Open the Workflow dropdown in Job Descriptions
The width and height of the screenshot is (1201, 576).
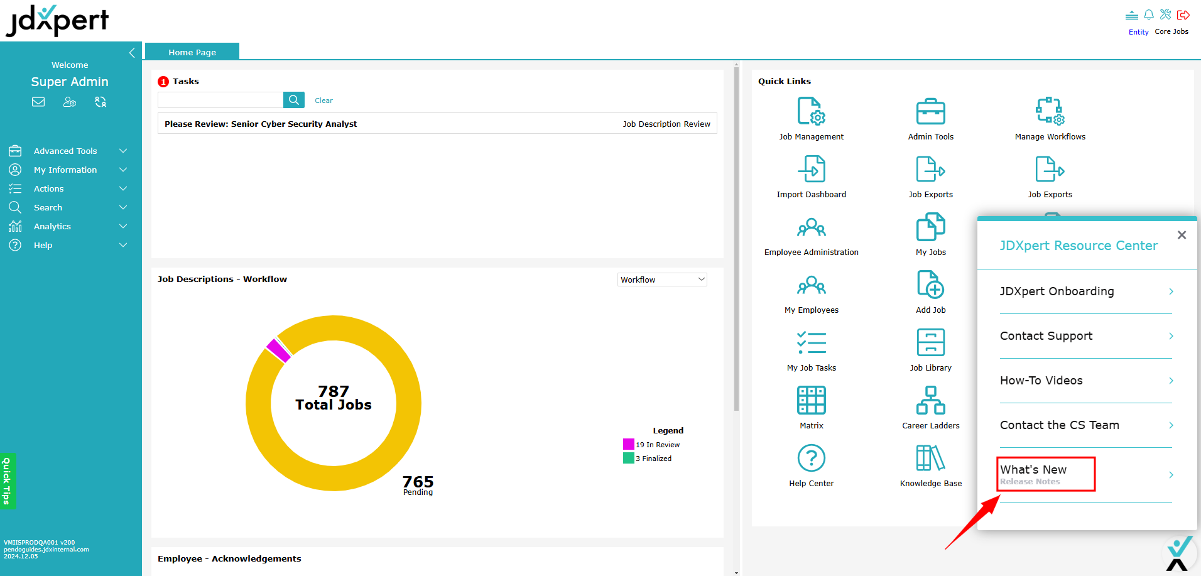[x=662, y=280]
